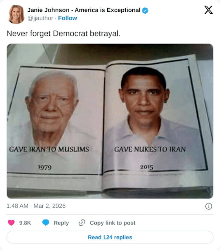The image size is (220, 250).
Task: Like the post with the heart icon
Action: tap(11, 223)
